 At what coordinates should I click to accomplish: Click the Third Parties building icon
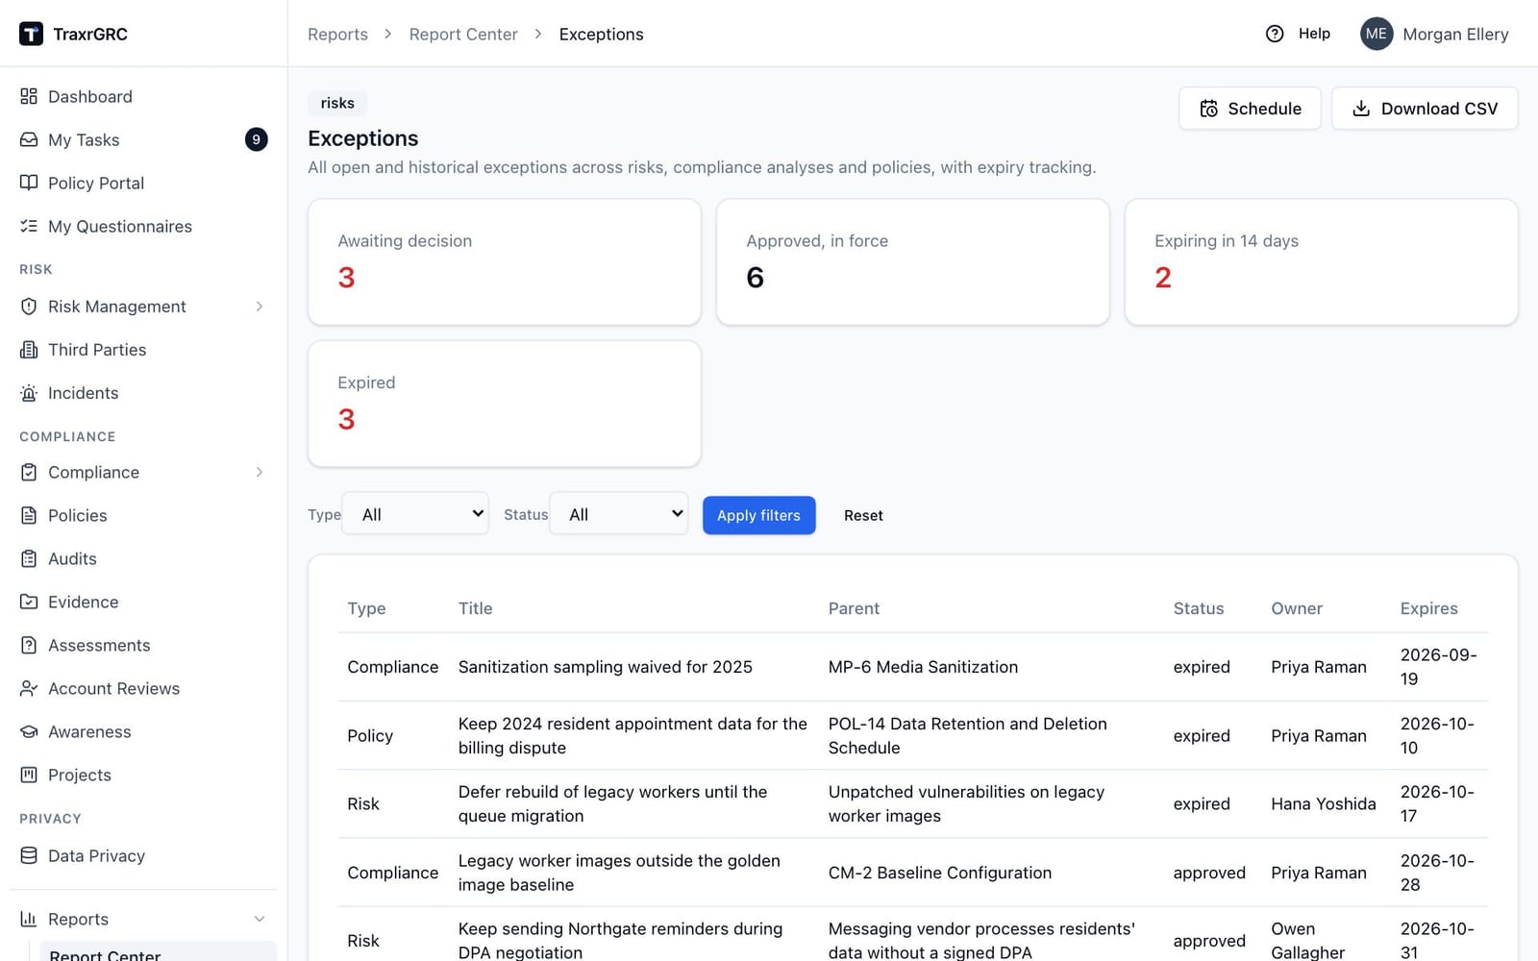pyautogui.click(x=29, y=350)
